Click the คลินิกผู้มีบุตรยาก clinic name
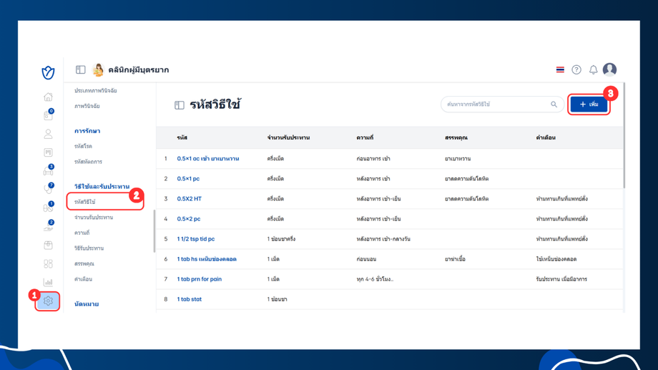 [x=139, y=69]
